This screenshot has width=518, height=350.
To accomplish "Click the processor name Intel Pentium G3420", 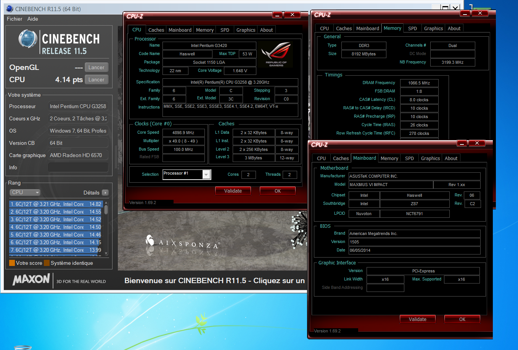I will [209, 45].
